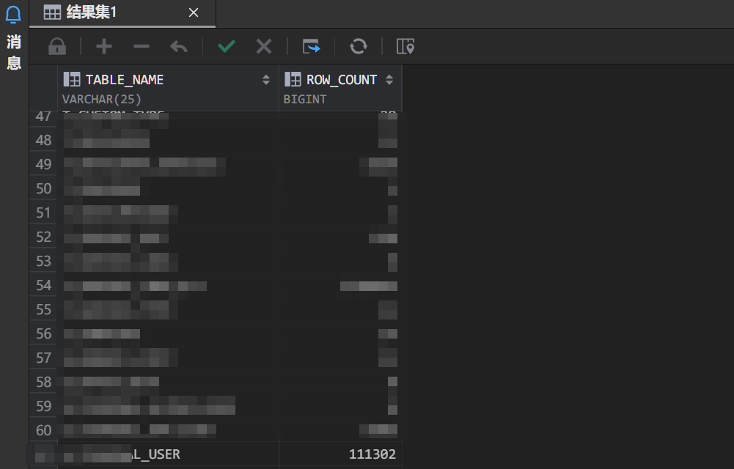Undo the last change with the back arrow
This screenshot has width=734, height=469.
point(179,47)
